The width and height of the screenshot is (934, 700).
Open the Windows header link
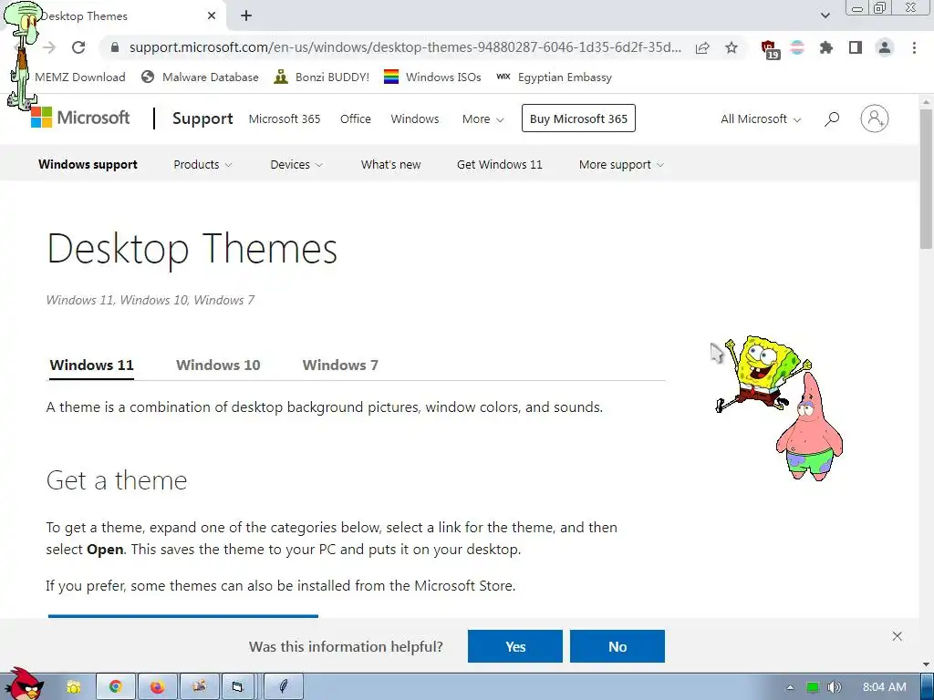point(415,119)
